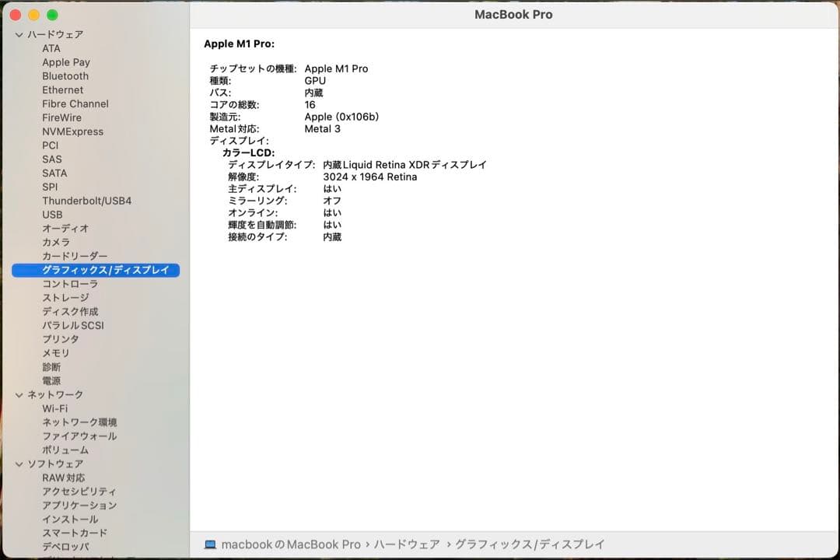Select the プリンタ hardware entry
Screen dimensions: 840x560
60,338
